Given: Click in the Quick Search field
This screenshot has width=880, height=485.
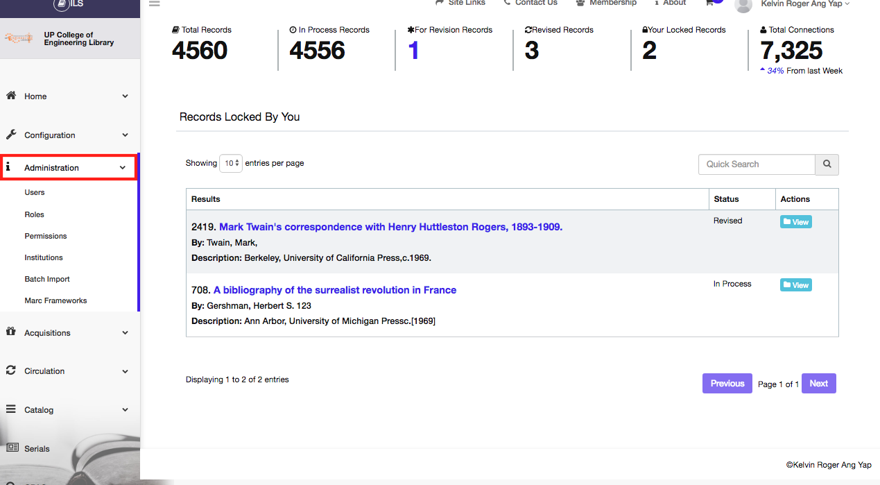Looking at the screenshot, I should pyautogui.click(x=756, y=164).
